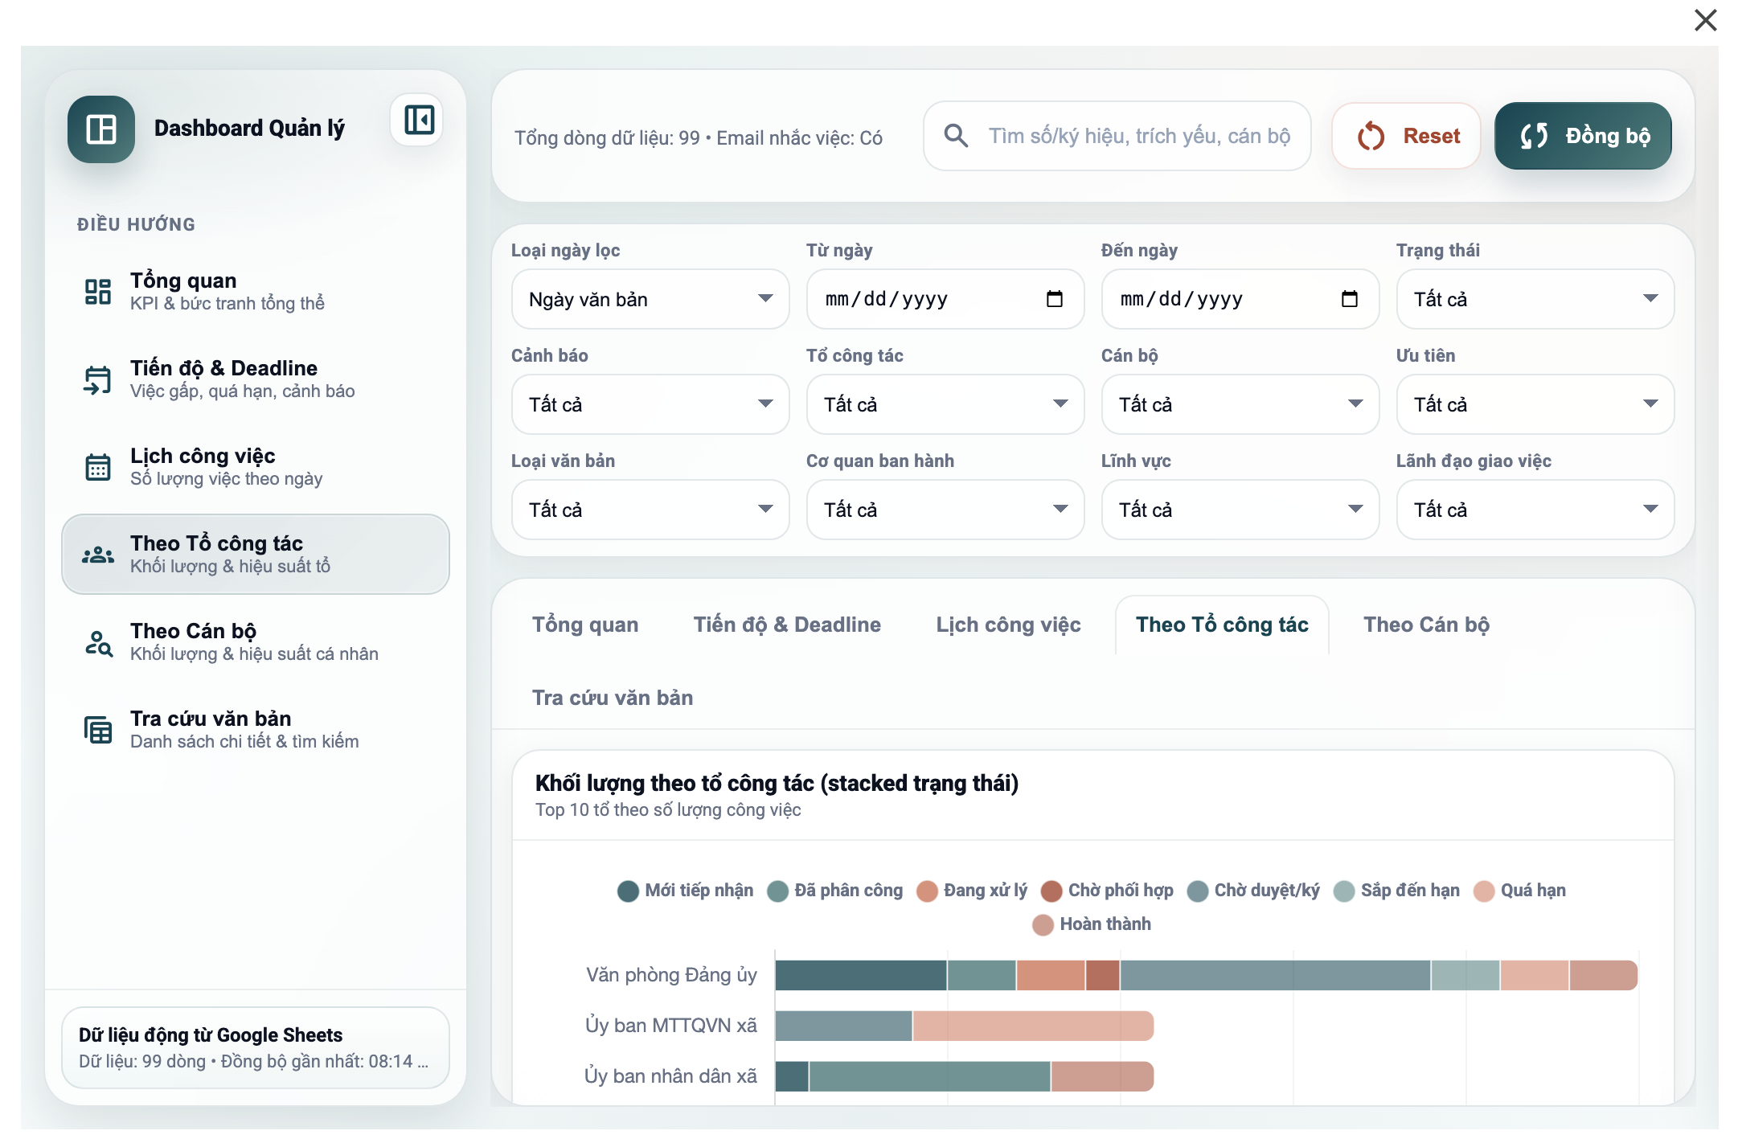This screenshot has height=1143, width=1738.
Task: Open the Từ ngày calendar picker icon
Action: click(1054, 299)
